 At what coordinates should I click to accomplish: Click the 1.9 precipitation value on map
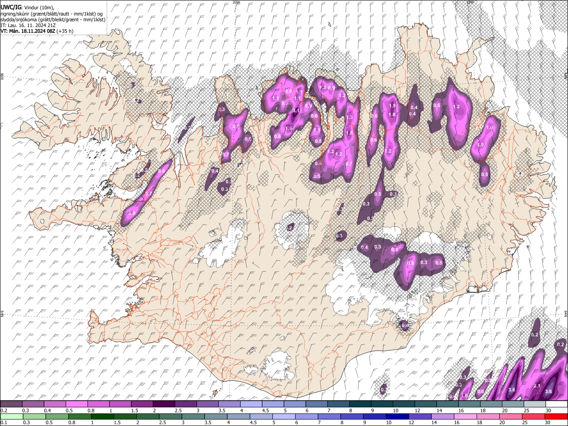(392, 106)
